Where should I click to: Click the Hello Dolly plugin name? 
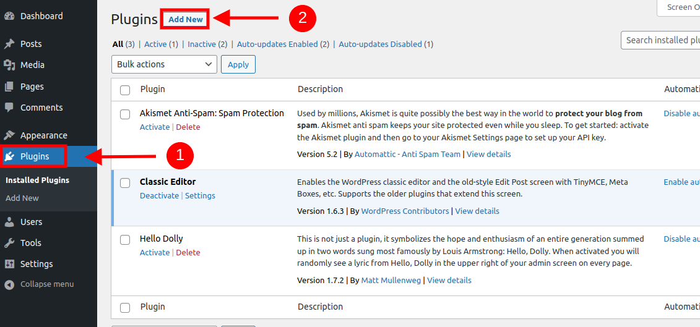[161, 239]
